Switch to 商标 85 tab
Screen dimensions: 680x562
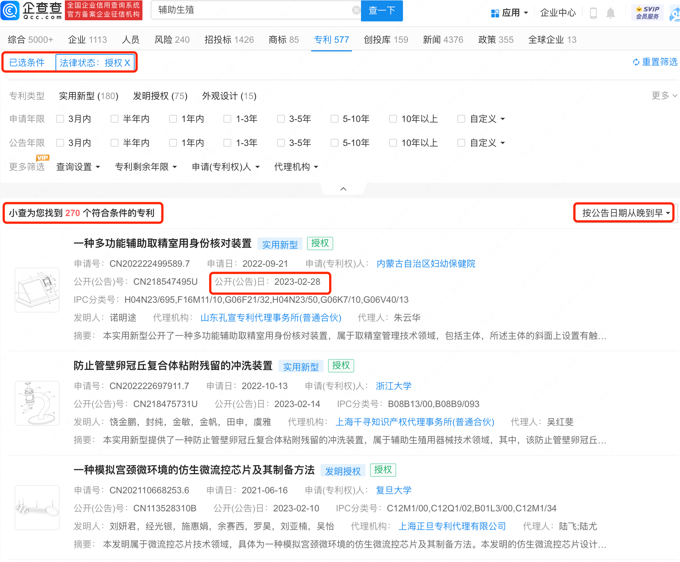(x=284, y=40)
